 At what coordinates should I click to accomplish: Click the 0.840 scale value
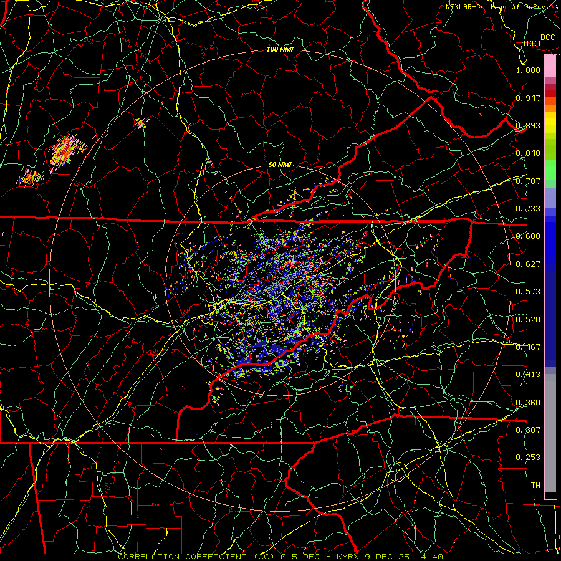point(528,153)
